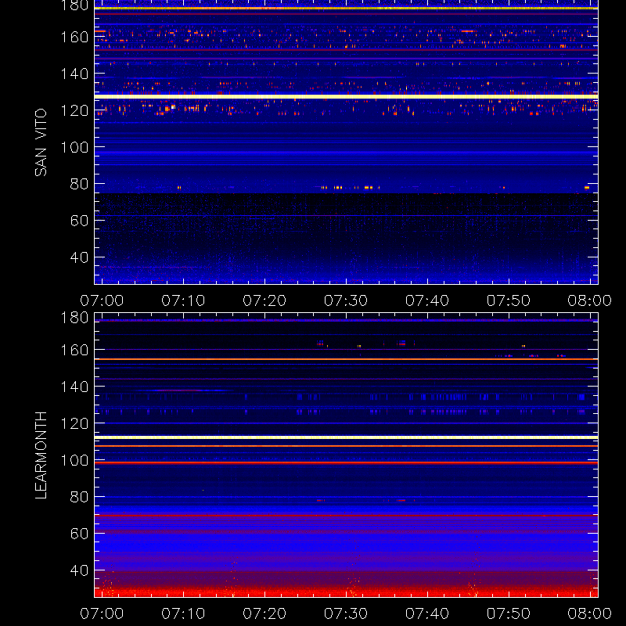The height and width of the screenshot is (626, 626).
Task: Select 140 tick label on SAN VITO plot
Action: pos(74,74)
